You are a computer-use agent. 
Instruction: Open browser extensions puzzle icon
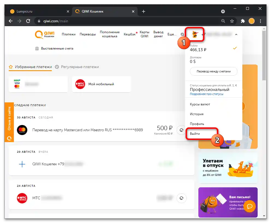pyautogui.click(x=243, y=21)
